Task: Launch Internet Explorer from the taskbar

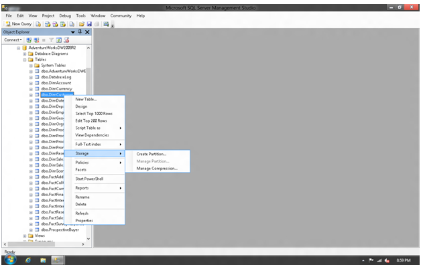Action: coord(28,260)
